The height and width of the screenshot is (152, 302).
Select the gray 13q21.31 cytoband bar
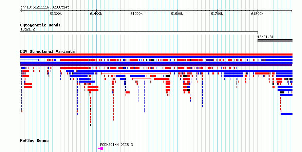(275, 41)
